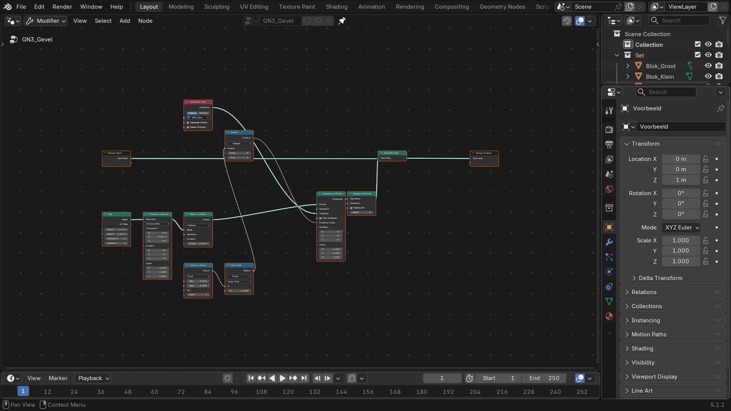This screenshot has width=731, height=411.
Task: Hide Blok_Klein in viewport
Action: [708, 76]
